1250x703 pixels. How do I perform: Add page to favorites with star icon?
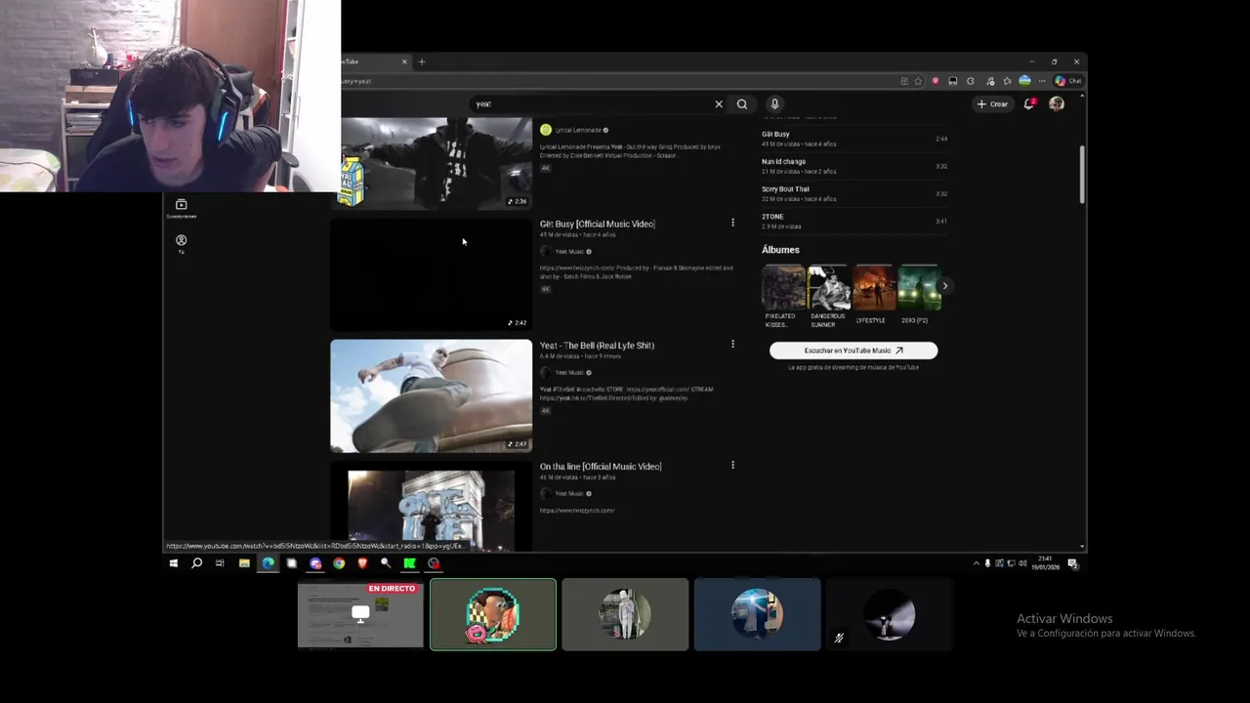[918, 81]
